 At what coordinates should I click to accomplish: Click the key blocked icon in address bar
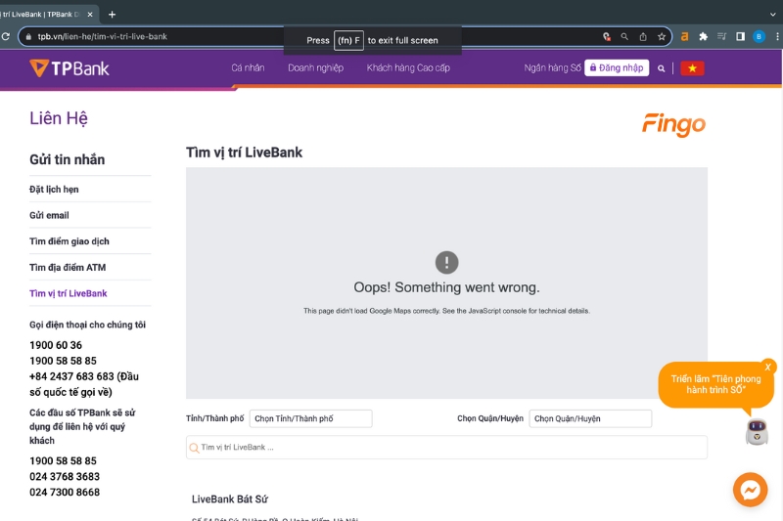(x=606, y=36)
